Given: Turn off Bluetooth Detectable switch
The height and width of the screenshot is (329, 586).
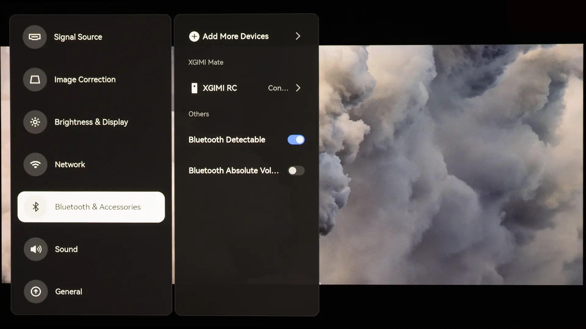Looking at the screenshot, I should tap(296, 140).
